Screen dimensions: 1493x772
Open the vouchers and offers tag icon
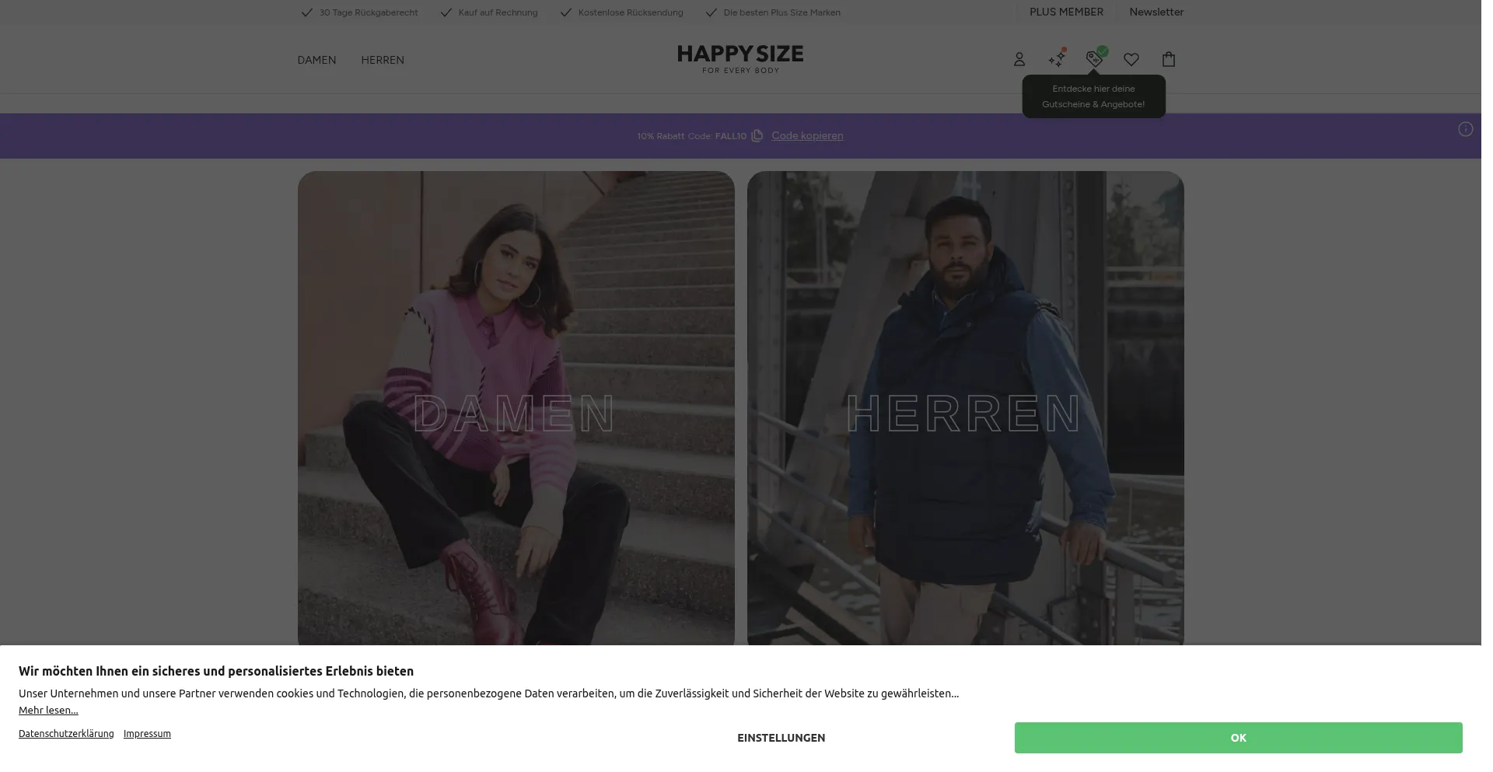1093,58
